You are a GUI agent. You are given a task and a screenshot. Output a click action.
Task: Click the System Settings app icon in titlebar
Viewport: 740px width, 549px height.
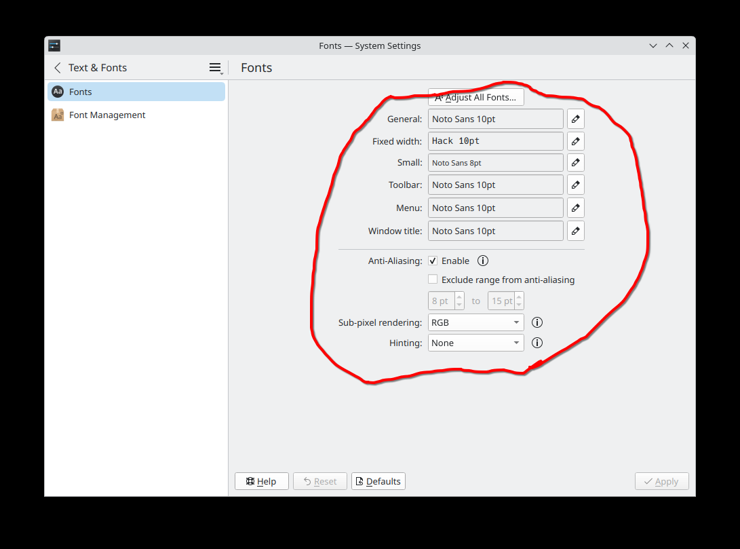(x=54, y=45)
